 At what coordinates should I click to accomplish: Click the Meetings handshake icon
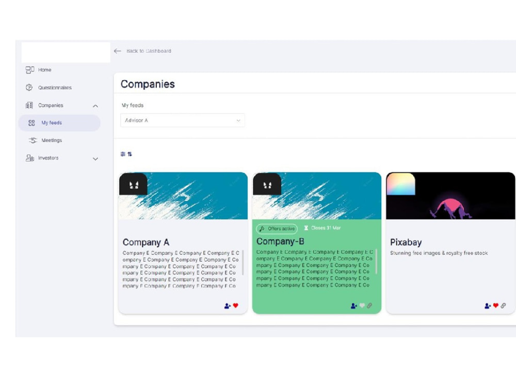[33, 141]
